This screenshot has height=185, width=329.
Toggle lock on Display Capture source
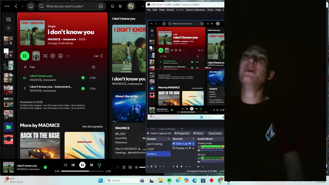[193, 148]
